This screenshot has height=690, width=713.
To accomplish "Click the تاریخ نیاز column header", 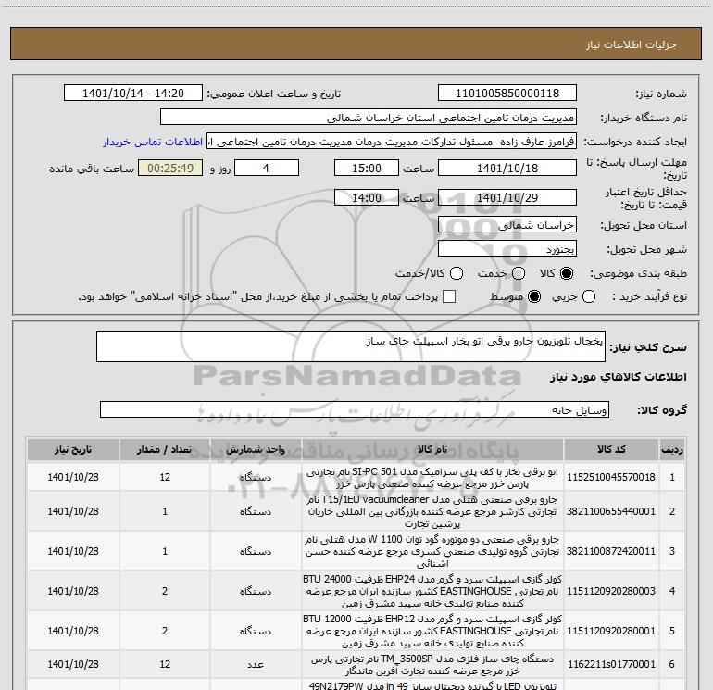I will (73, 449).
